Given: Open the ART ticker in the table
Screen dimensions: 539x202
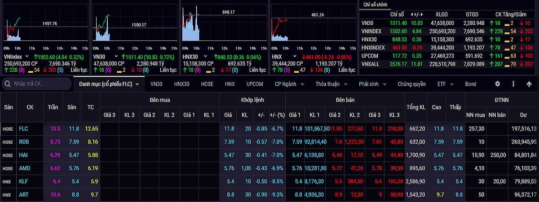Looking at the screenshot, I should coord(23,195).
